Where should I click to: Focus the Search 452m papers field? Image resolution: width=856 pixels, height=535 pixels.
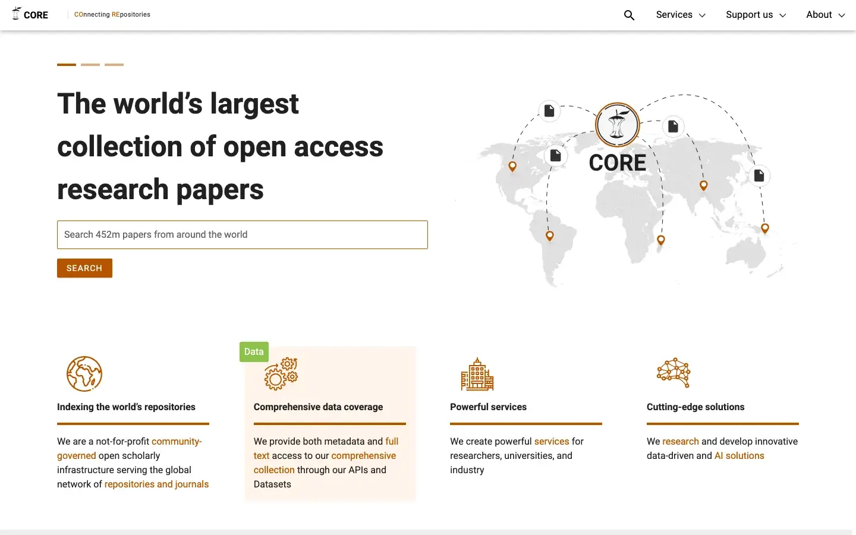click(x=243, y=235)
